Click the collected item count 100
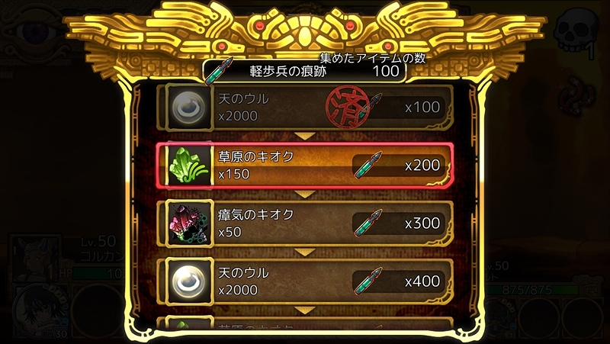The image size is (610, 344). coord(386,71)
